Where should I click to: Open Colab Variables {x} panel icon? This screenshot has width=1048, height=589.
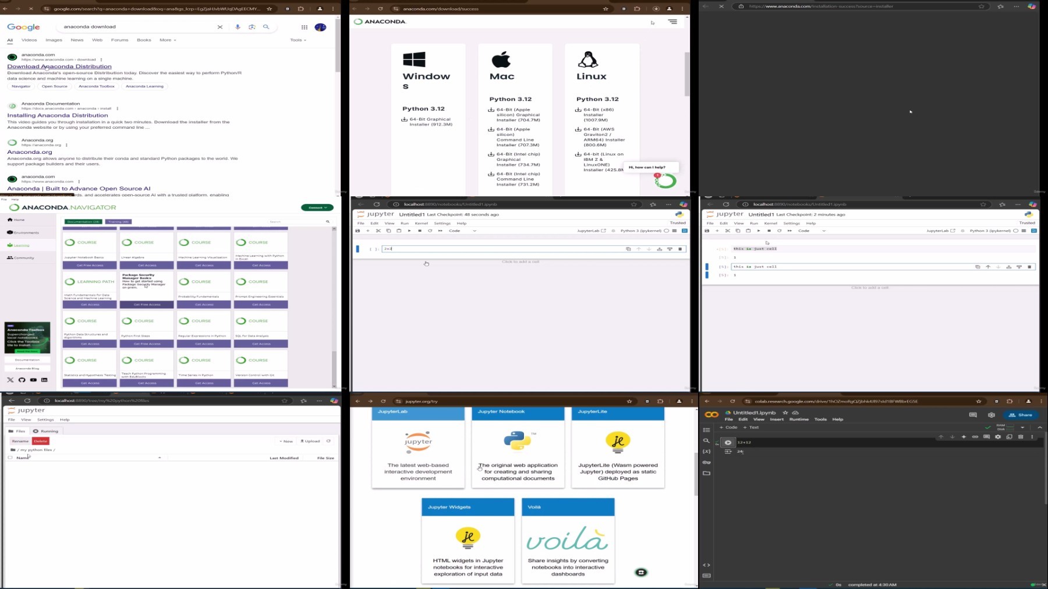coord(706,452)
